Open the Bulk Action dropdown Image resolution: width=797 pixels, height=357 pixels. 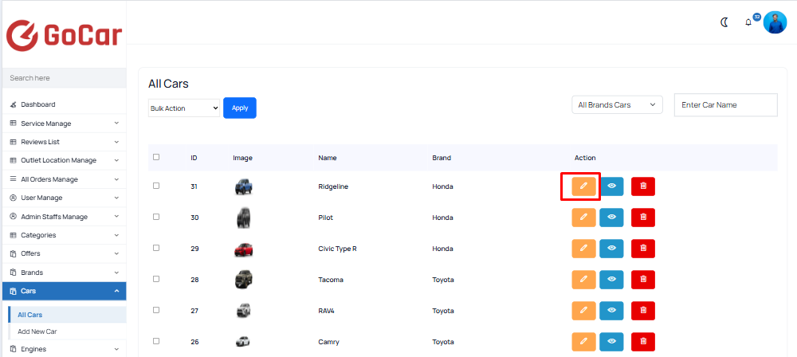(x=184, y=108)
